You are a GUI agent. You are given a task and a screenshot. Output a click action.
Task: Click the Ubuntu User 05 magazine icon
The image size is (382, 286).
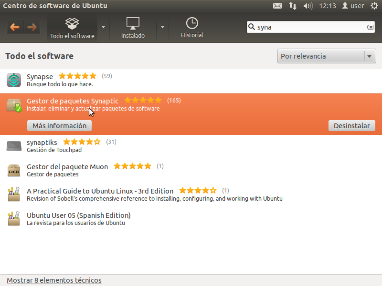pos(14,219)
